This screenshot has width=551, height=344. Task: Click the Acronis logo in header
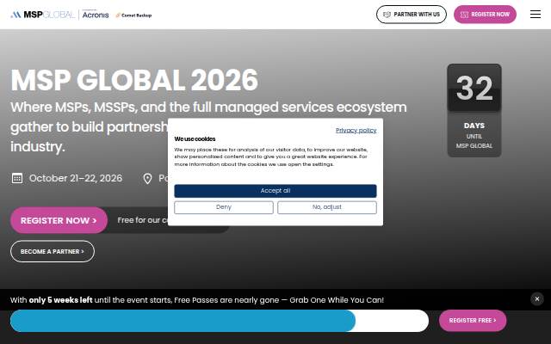[96, 15]
